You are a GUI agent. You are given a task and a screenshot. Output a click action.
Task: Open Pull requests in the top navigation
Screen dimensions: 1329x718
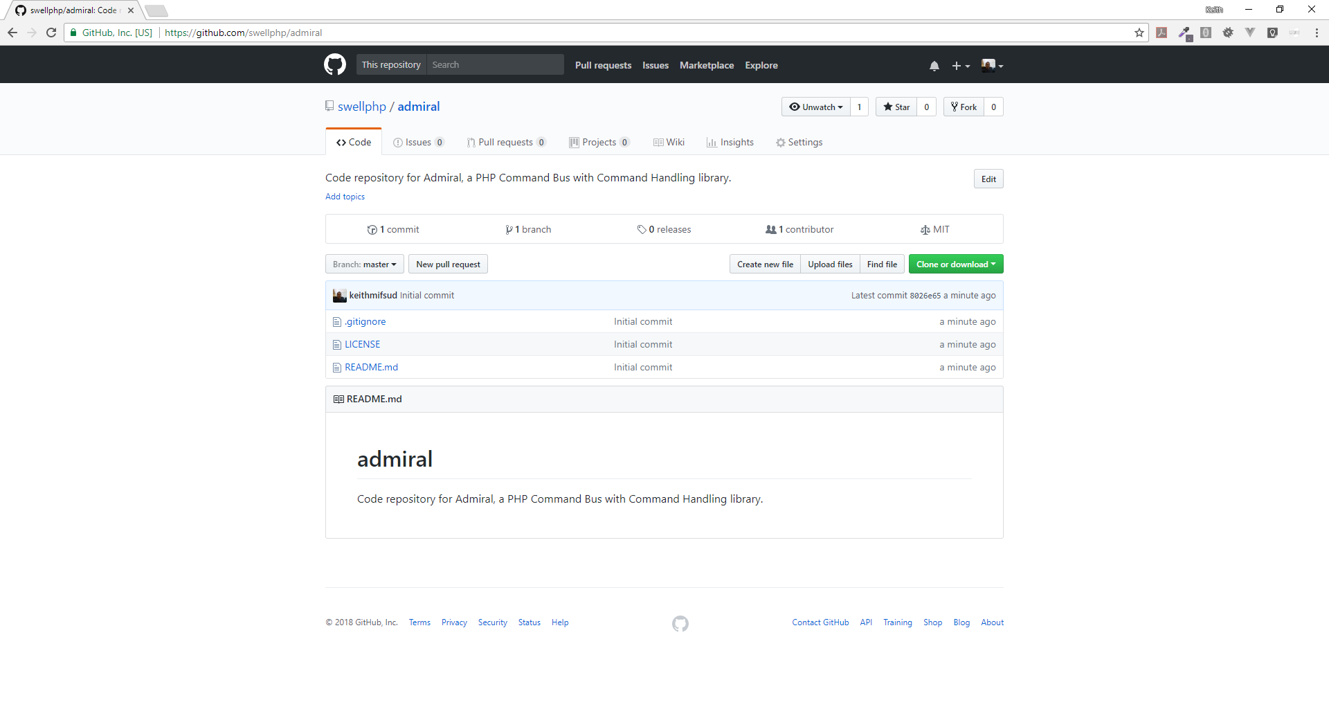(603, 65)
